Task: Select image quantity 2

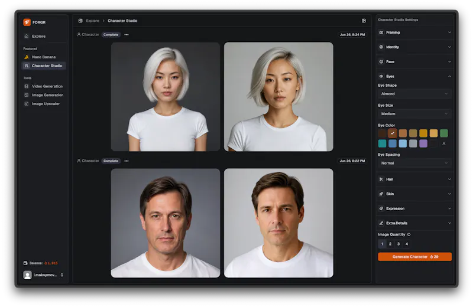Action: tap(390, 244)
